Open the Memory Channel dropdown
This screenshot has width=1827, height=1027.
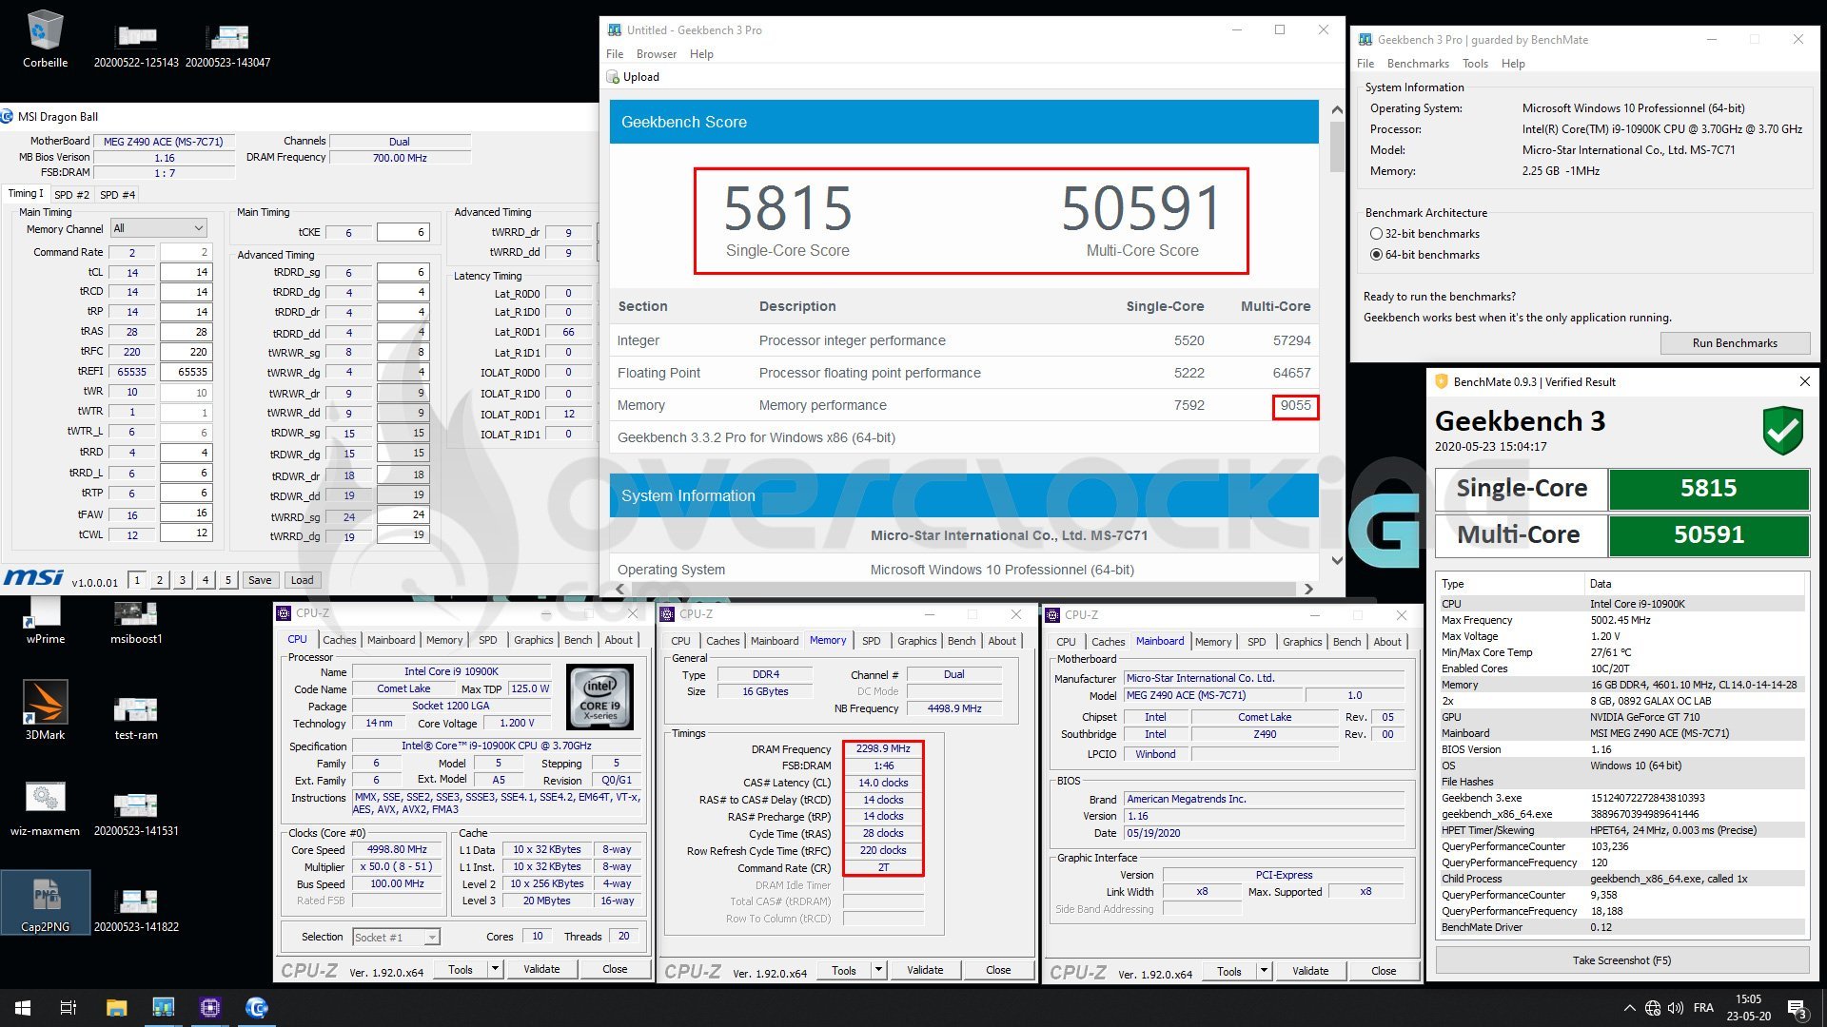(x=158, y=228)
